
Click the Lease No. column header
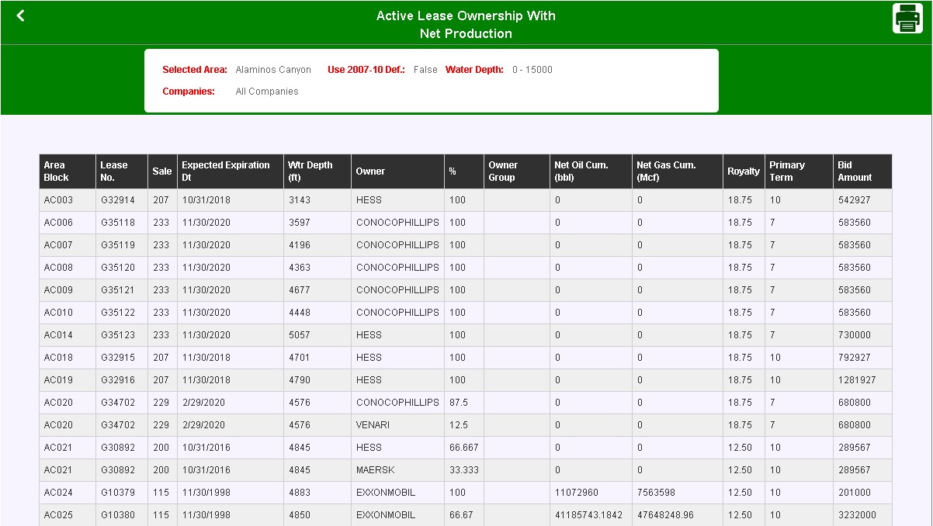tap(122, 171)
